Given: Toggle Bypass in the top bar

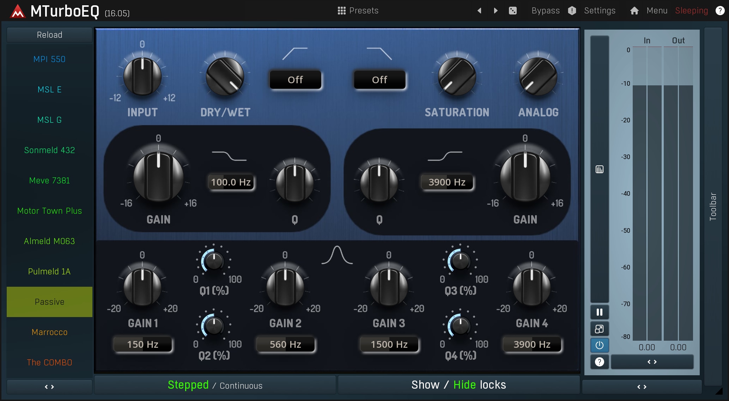Looking at the screenshot, I should pyautogui.click(x=546, y=11).
